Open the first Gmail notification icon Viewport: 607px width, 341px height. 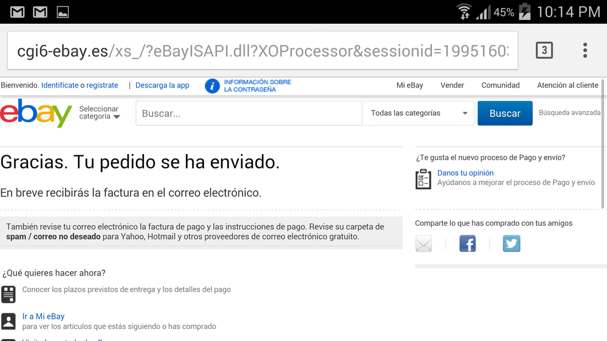tap(17, 12)
